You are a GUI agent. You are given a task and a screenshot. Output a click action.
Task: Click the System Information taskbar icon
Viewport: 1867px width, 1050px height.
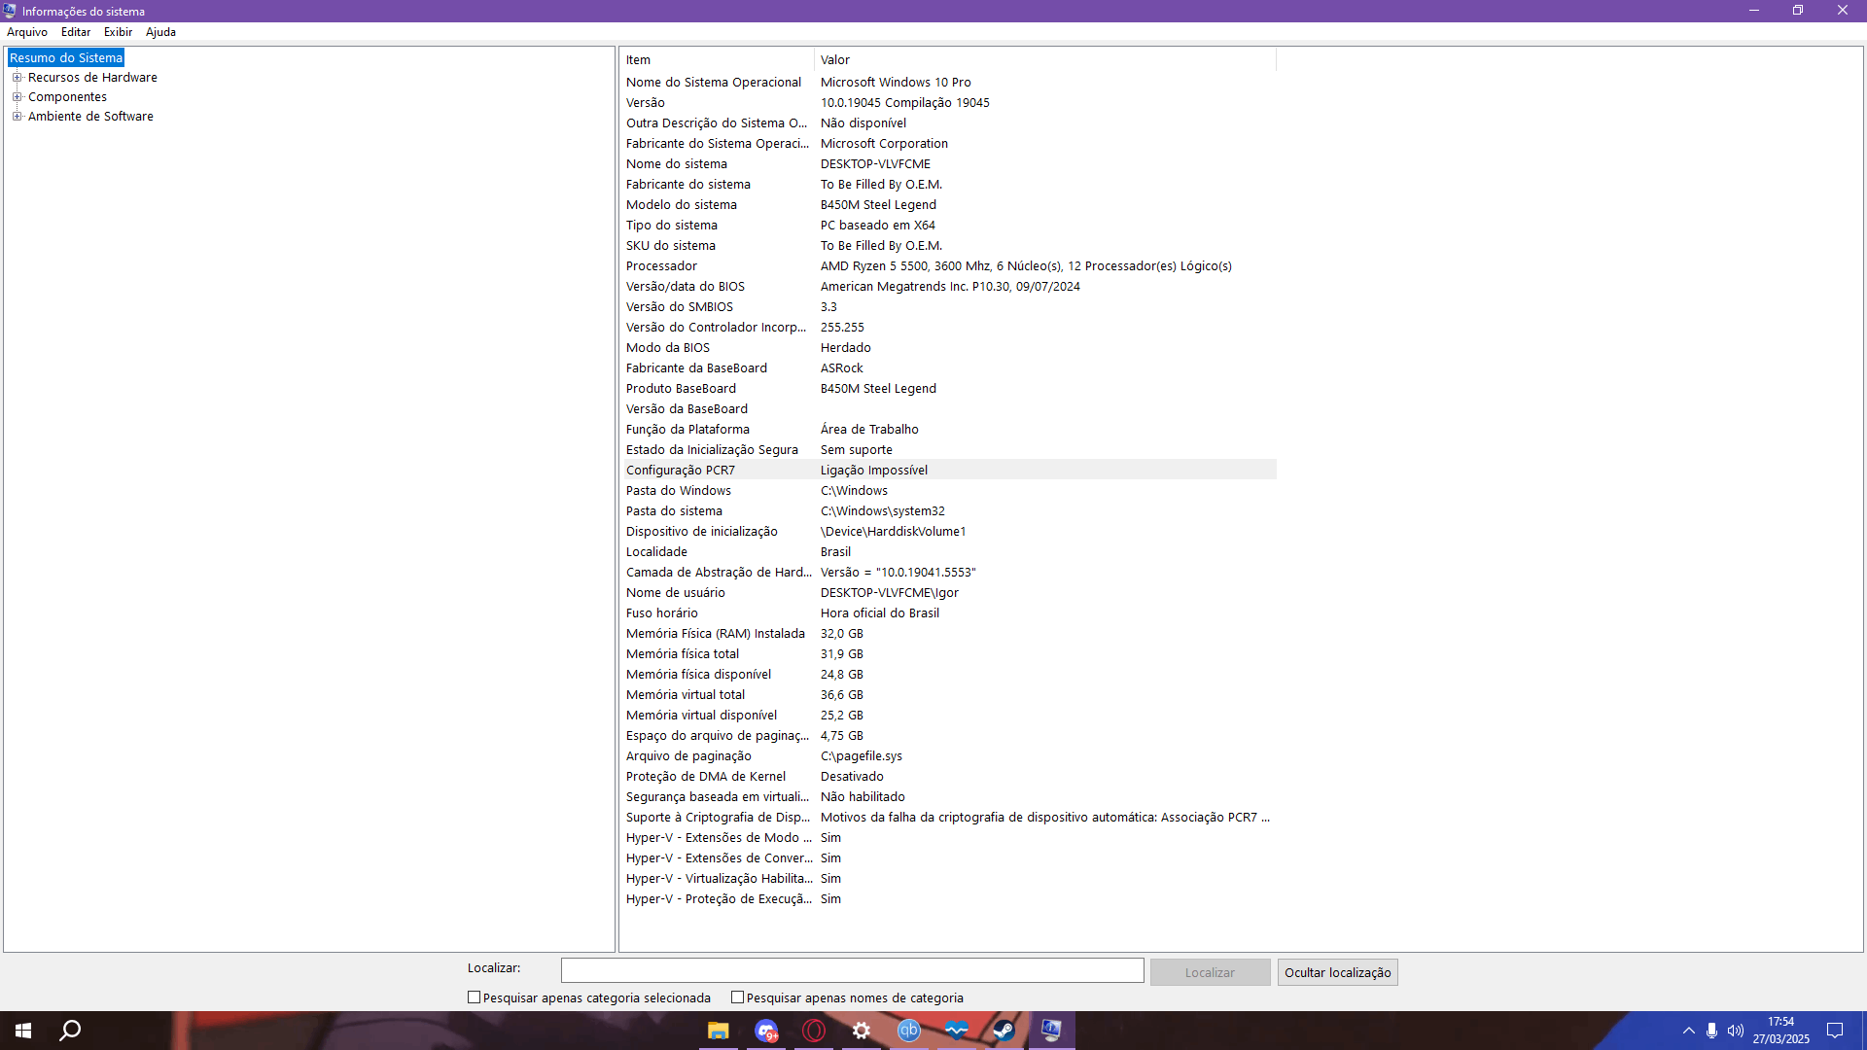[x=1051, y=1031]
